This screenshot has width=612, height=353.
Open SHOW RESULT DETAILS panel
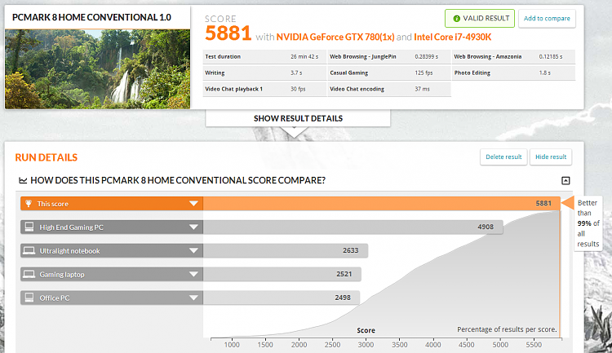[x=298, y=118]
